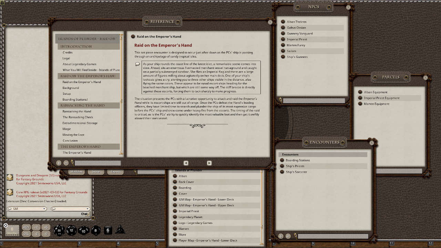441x248 pixels.
Task: Toggle the ADV advantage button
Action: coord(27,227)
